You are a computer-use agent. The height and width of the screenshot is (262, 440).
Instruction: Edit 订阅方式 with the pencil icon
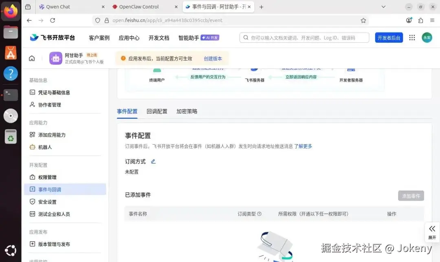(x=153, y=162)
